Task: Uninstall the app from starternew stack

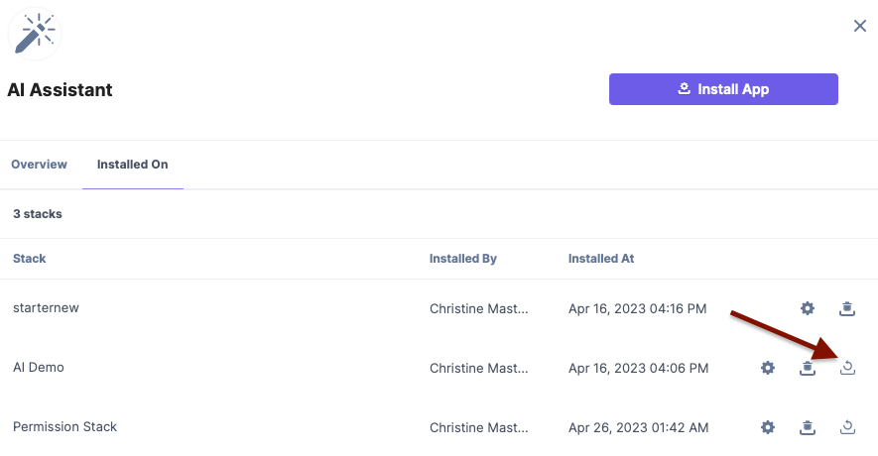Action: pyautogui.click(x=846, y=308)
